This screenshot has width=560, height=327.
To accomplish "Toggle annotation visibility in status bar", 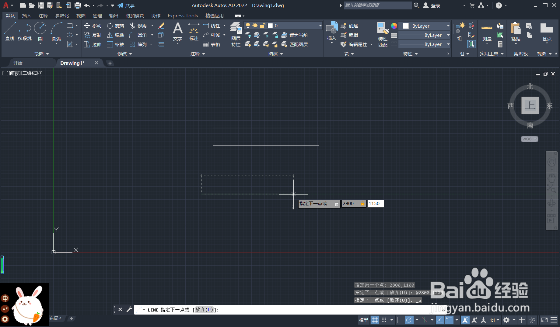I will (x=465, y=320).
